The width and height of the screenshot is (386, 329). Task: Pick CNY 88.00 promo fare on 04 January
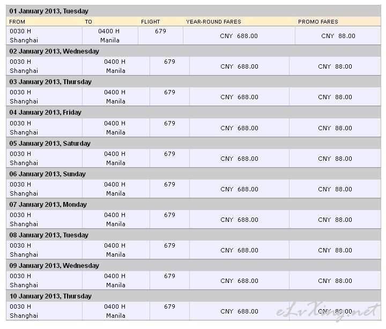click(x=335, y=128)
